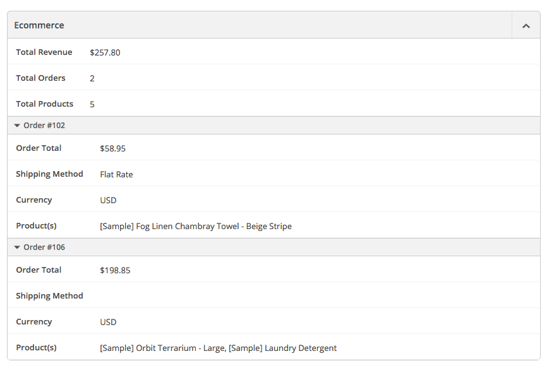Select the USD currency link for Order #102
Screen dimensions: 559x368
107,200
